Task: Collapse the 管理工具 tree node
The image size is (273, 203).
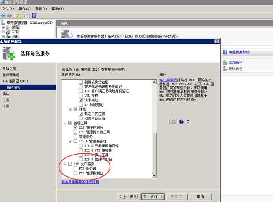Action: pyautogui.click(x=65, y=123)
